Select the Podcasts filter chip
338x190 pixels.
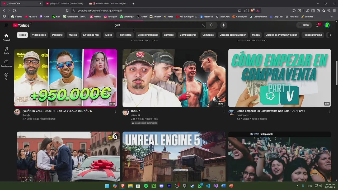57,35
